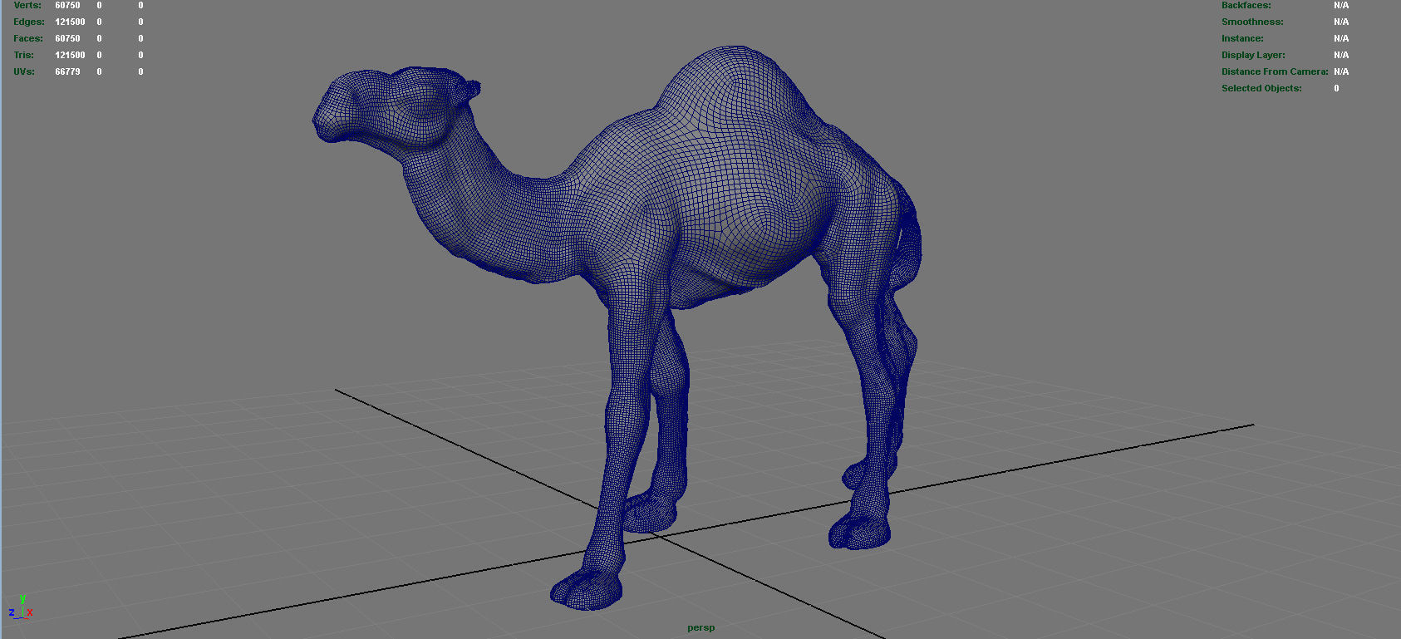Click the Faces count value 60750
This screenshot has width=1401, height=639.
pyautogui.click(x=67, y=38)
